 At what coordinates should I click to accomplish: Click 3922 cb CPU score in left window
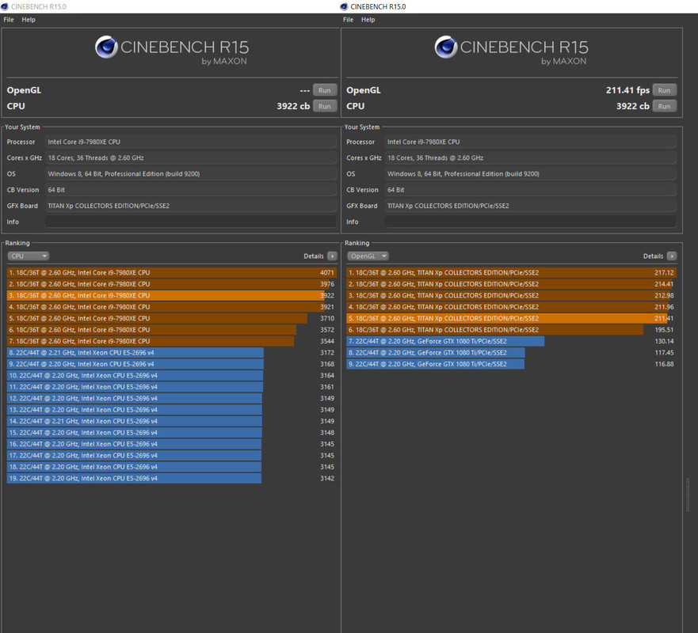[x=293, y=106]
